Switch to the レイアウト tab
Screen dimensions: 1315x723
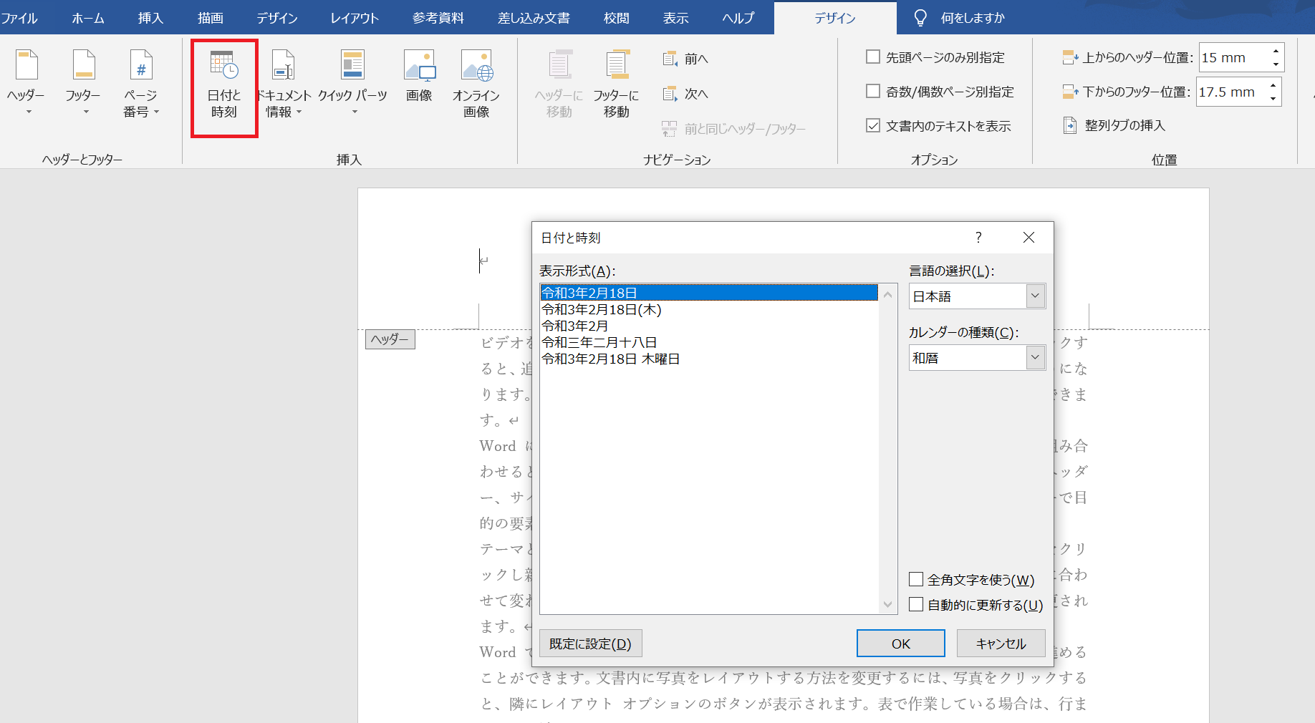click(x=354, y=18)
